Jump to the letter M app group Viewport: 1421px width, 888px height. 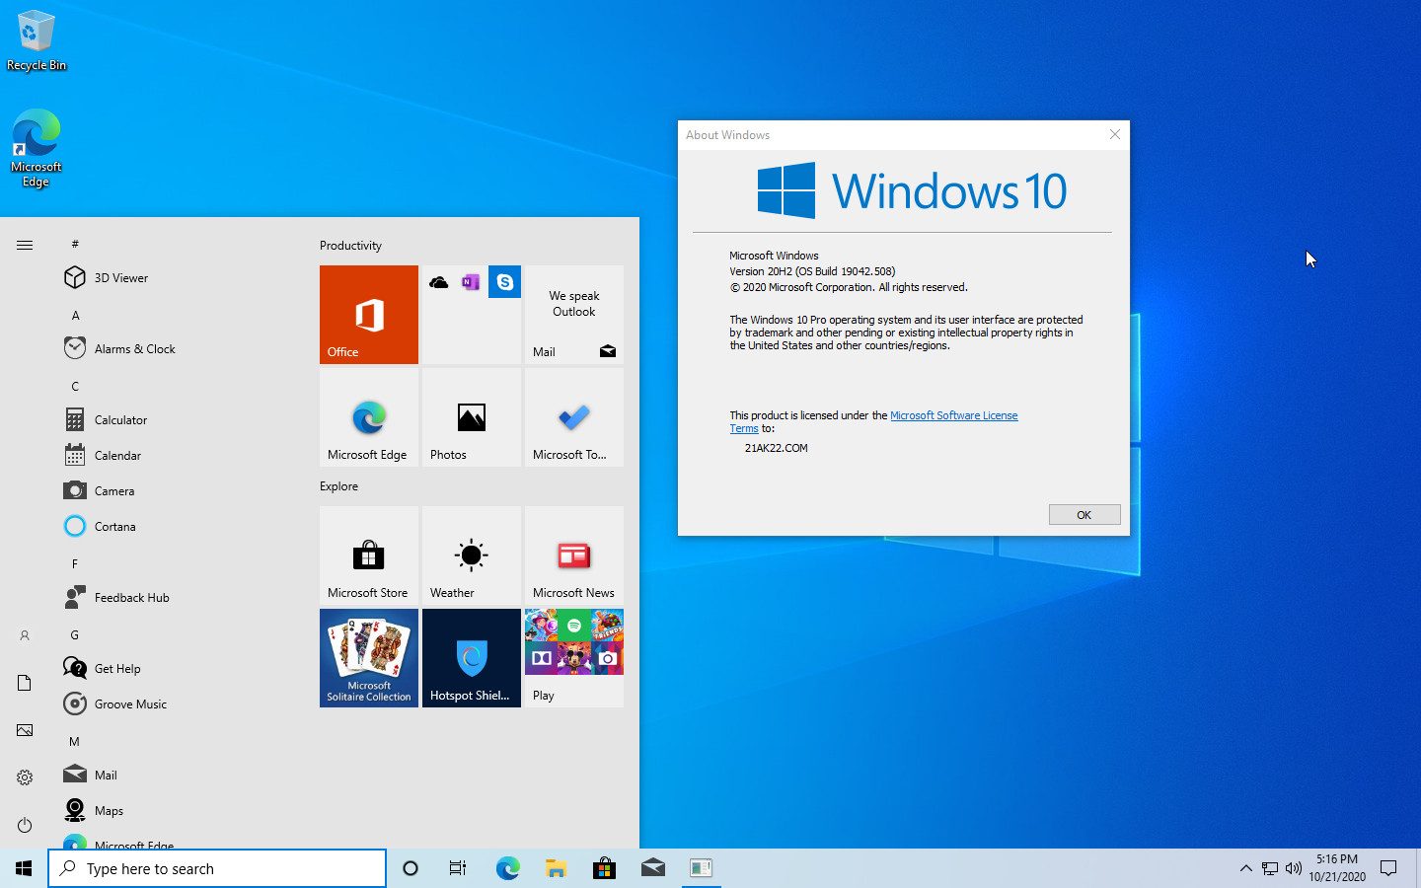[75, 742]
